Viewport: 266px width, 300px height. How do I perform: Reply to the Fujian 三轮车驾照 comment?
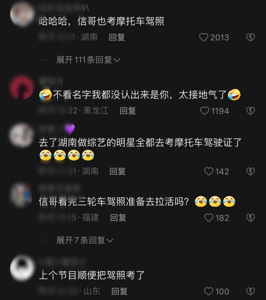tap(118, 218)
